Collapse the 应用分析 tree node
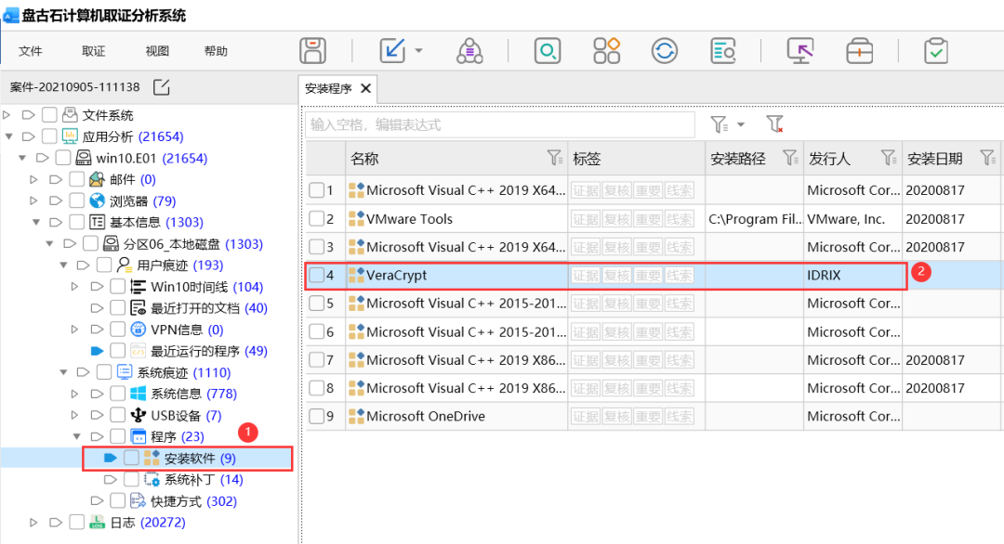 [9, 136]
